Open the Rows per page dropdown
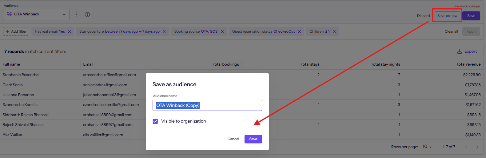This screenshot has height=158, width=486. (x=427, y=147)
